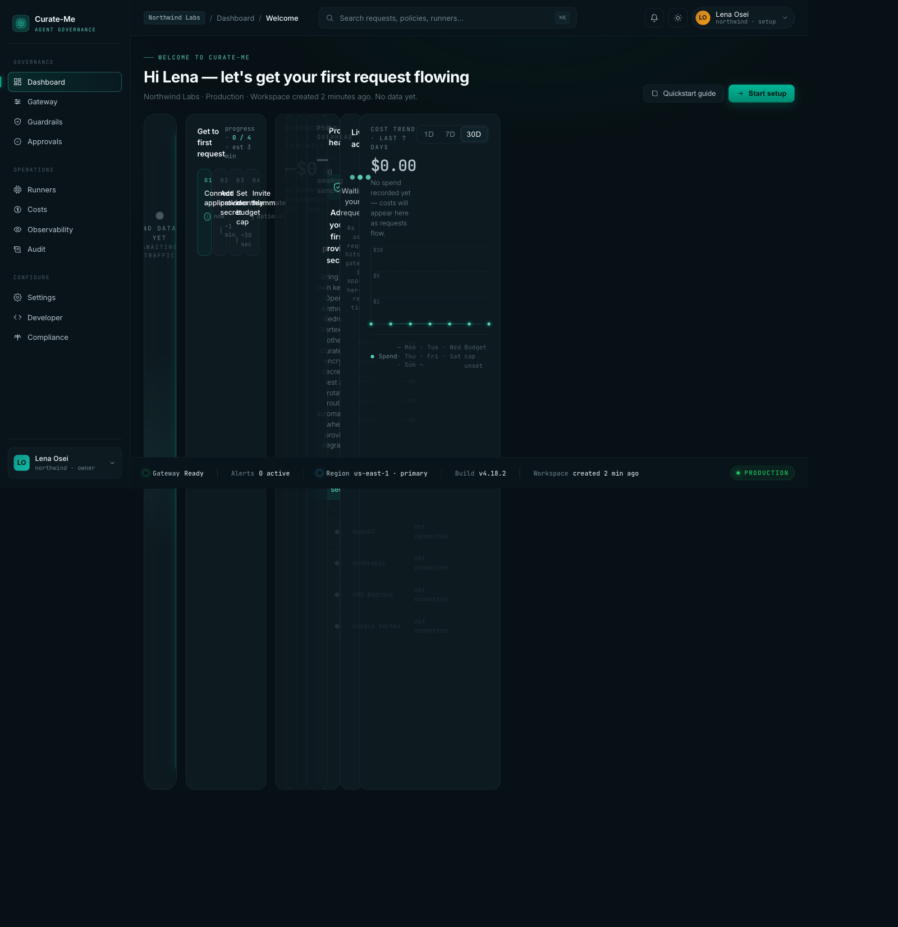Navigate to Runners page
Screen dimensions: 898x927
tap(42, 190)
